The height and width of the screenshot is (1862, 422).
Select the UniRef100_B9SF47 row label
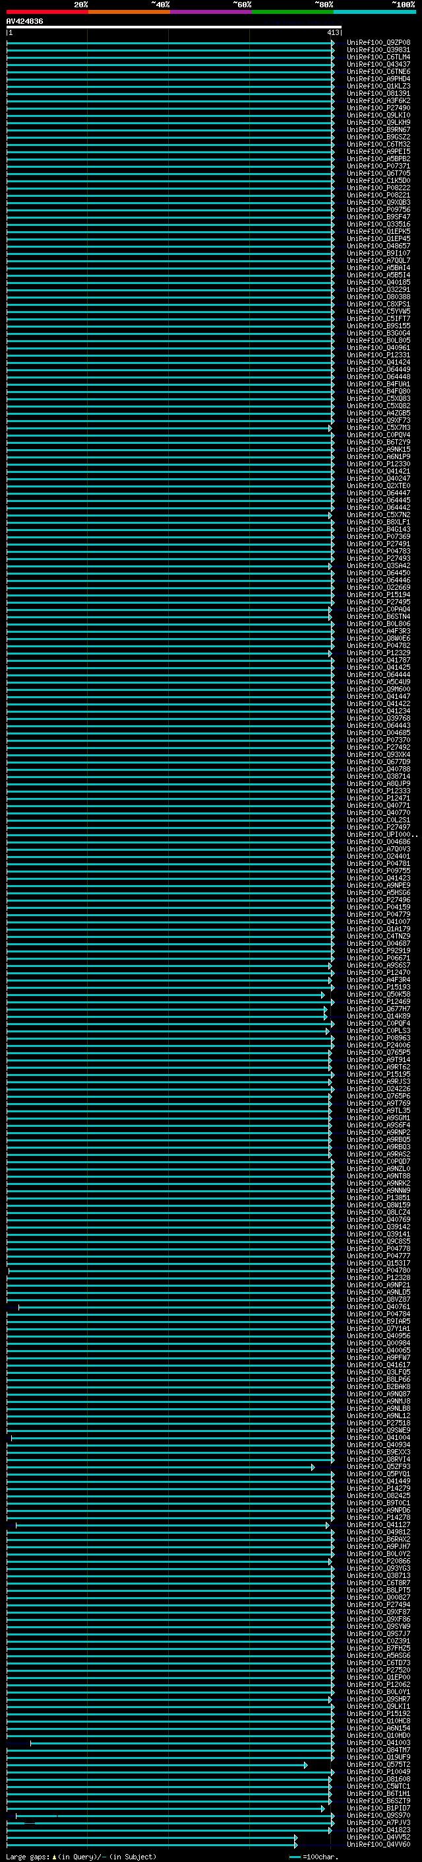pyautogui.click(x=378, y=217)
